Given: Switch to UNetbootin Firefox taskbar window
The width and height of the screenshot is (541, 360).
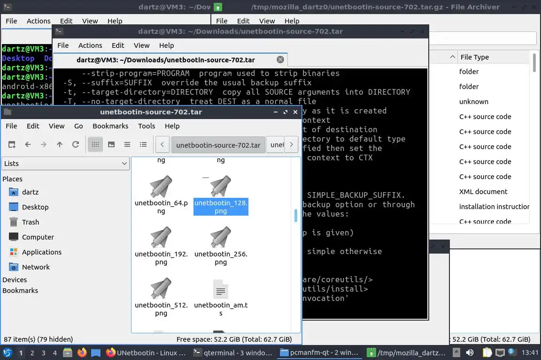Looking at the screenshot, I should click(146, 353).
